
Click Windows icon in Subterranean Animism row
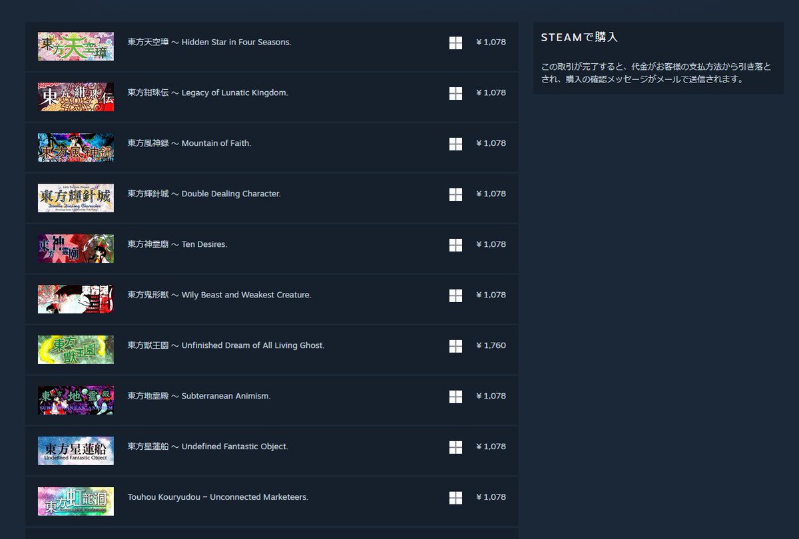[455, 397]
